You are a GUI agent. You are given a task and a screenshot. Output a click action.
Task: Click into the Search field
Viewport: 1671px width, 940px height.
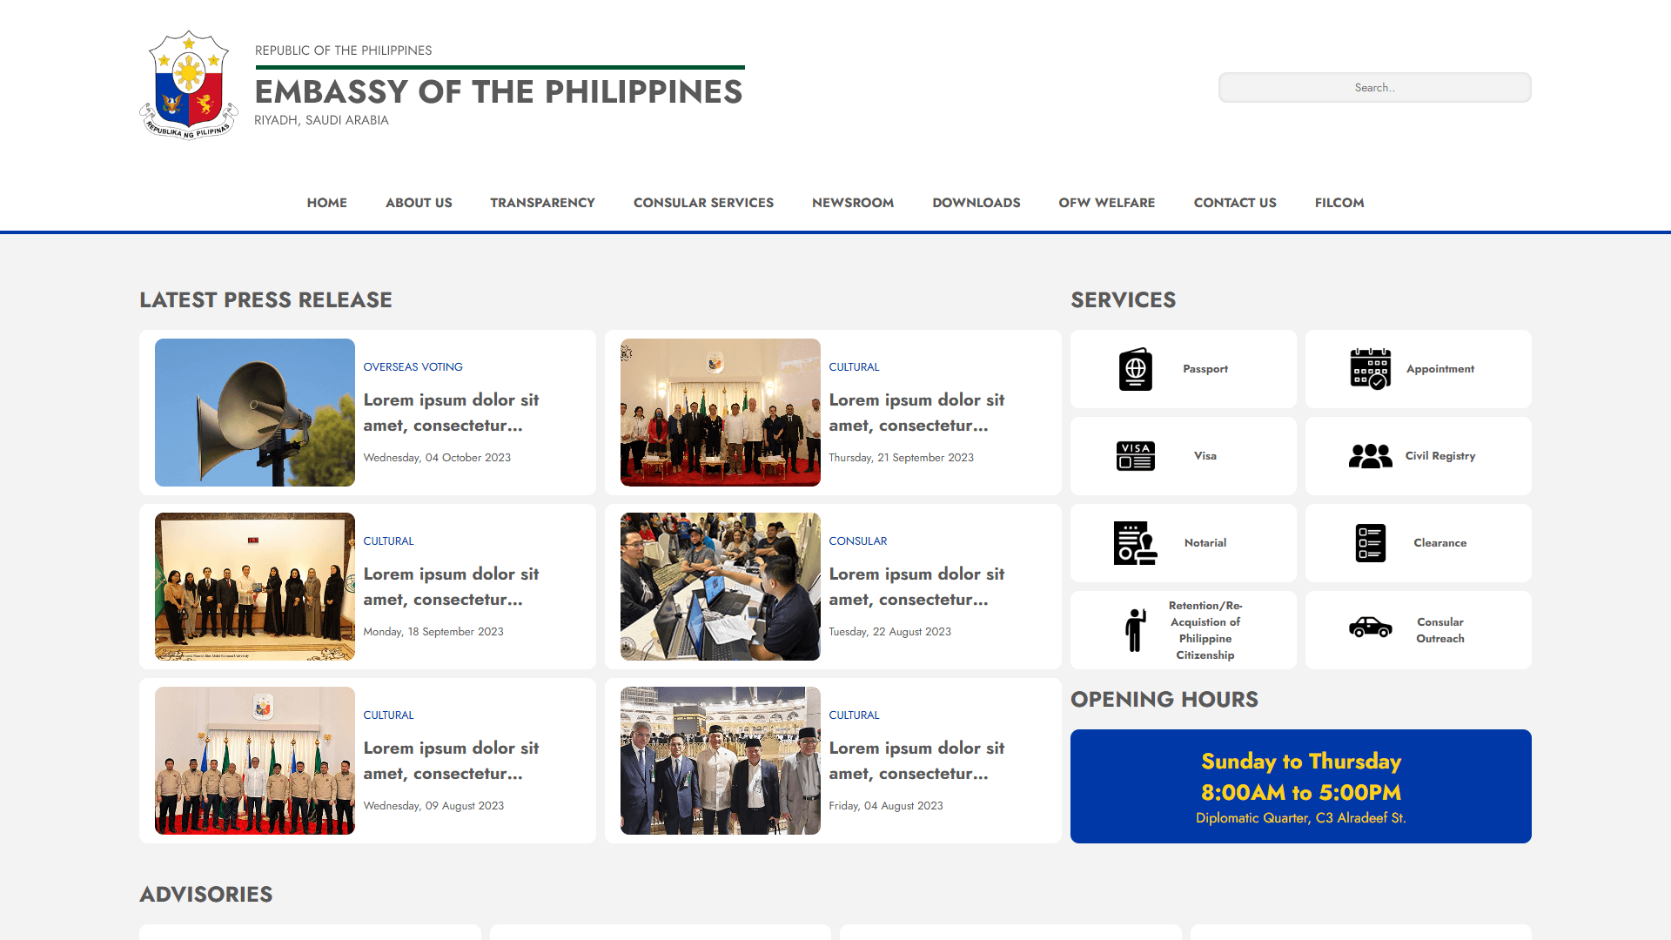point(1374,88)
